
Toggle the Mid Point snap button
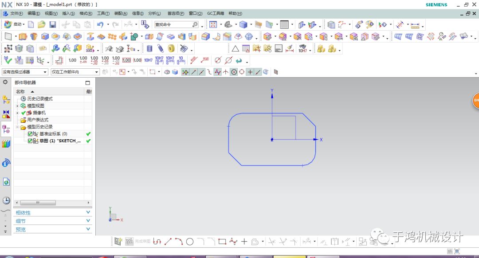click(x=201, y=72)
